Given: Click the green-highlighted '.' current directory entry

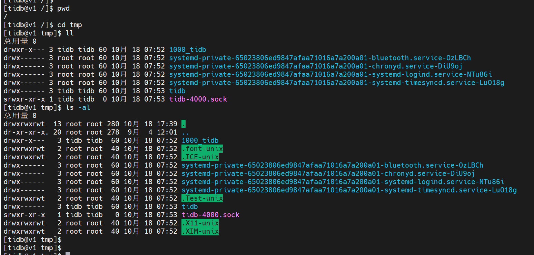Looking at the screenshot, I should (184, 124).
